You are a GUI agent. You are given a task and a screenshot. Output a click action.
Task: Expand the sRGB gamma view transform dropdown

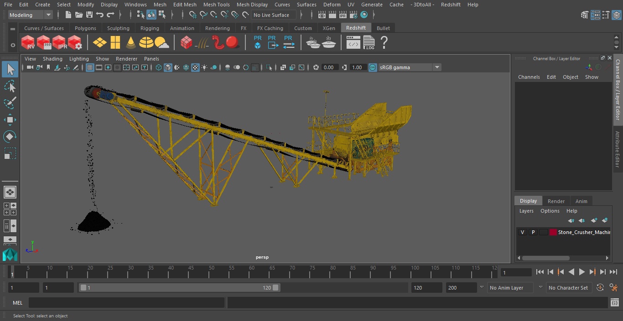436,67
